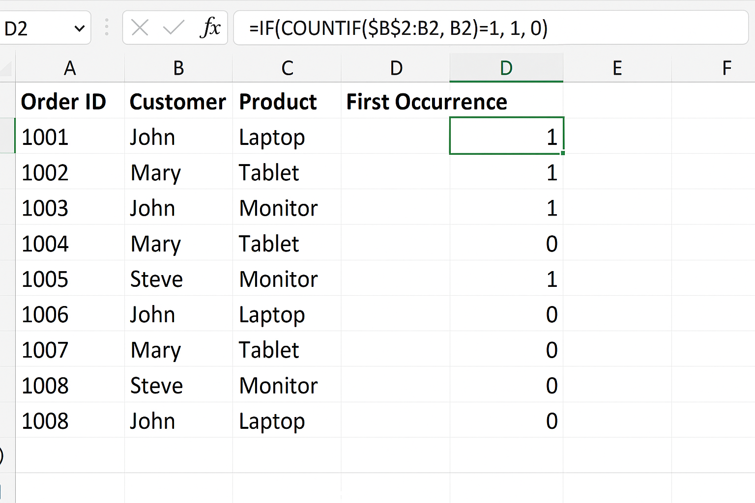Screen dimensions: 755x503
Task: Select the 'Order ID' header cell
Action: [x=70, y=101]
